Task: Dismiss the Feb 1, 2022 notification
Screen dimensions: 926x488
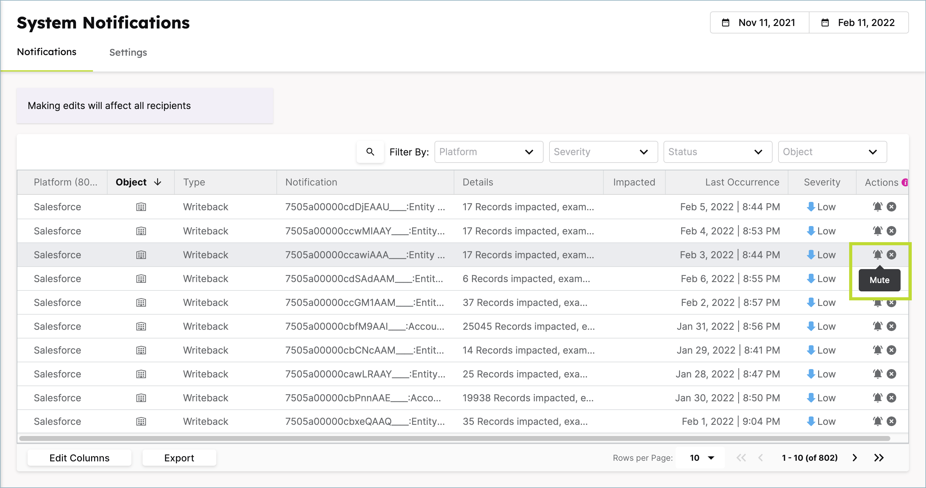Action: tap(891, 421)
